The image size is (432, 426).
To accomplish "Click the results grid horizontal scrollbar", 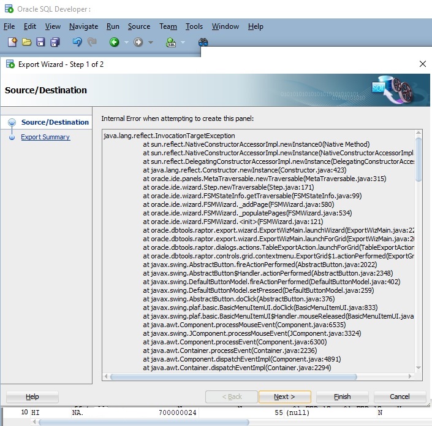I will click(144, 422).
